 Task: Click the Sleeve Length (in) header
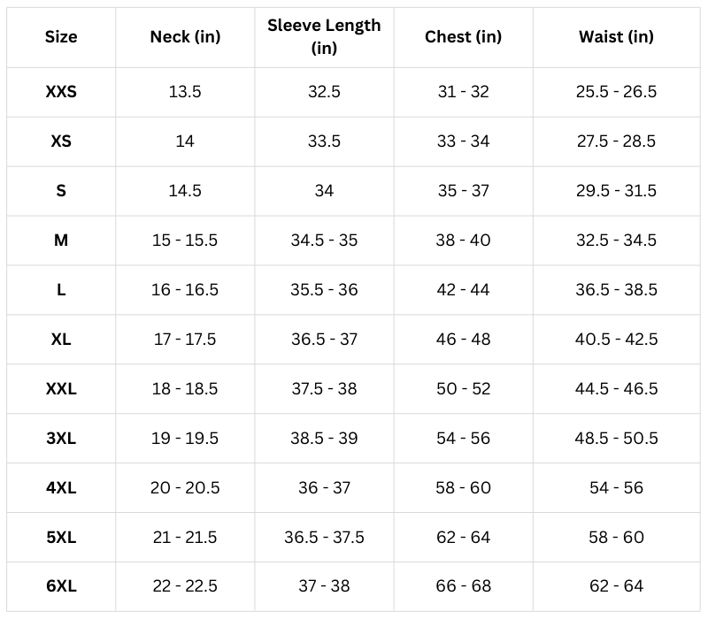[x=324, y=37]
